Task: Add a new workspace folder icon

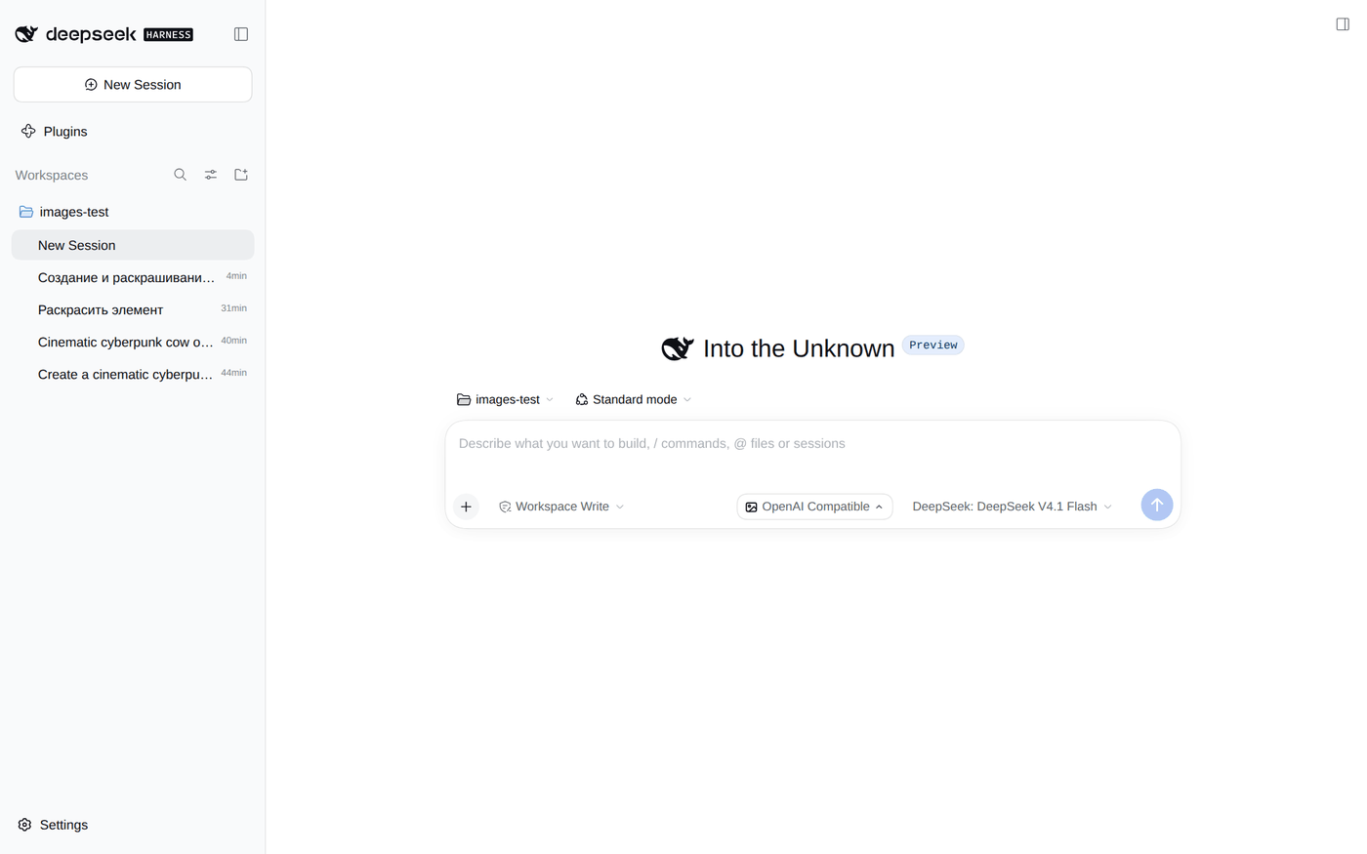Action: pos(241,175)
